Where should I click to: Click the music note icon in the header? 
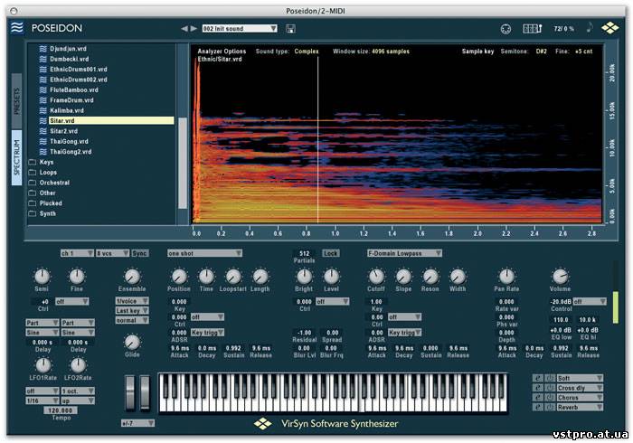(590, 27)
